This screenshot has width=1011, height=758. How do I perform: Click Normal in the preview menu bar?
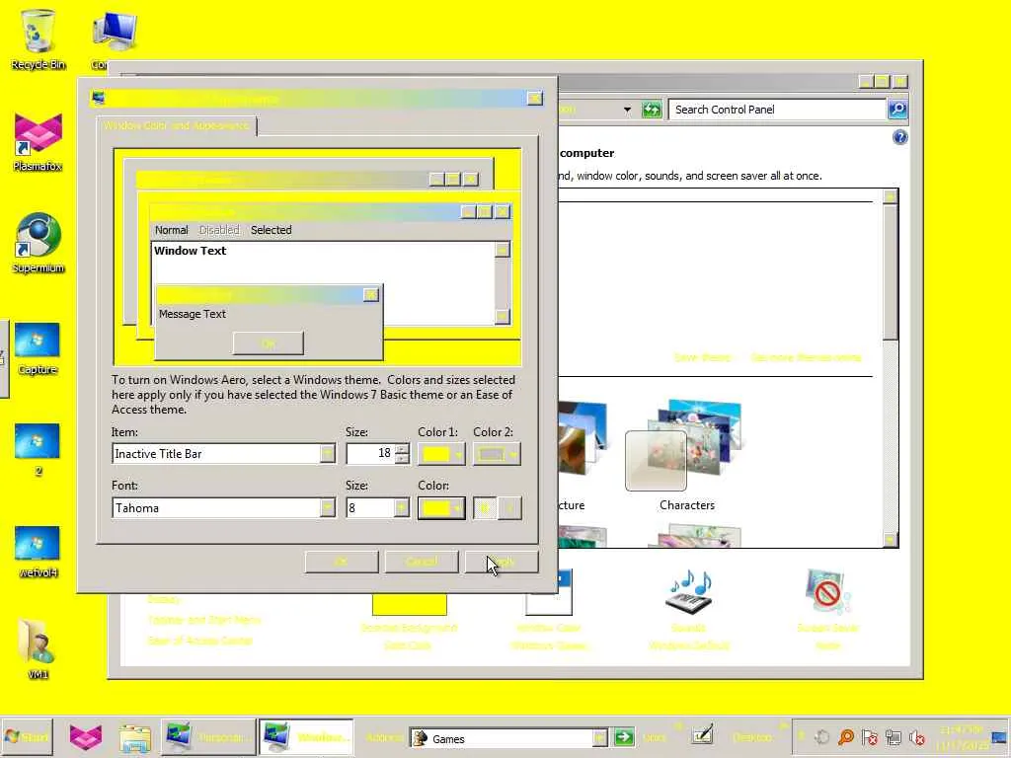171,230
